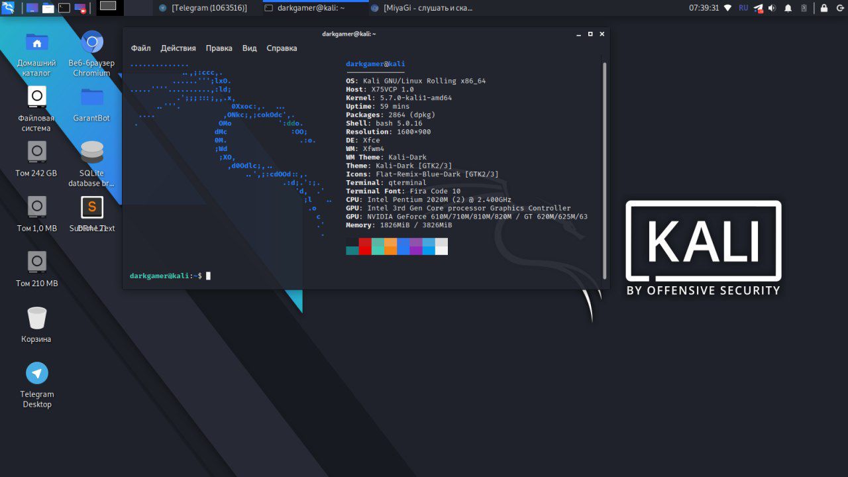
Task: Click the 'OS: Kali GNU/Linux Rolling' line
Action: tap(415, 81)
